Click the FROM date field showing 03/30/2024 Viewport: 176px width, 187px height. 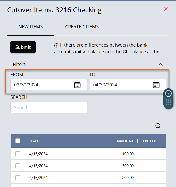49,85
